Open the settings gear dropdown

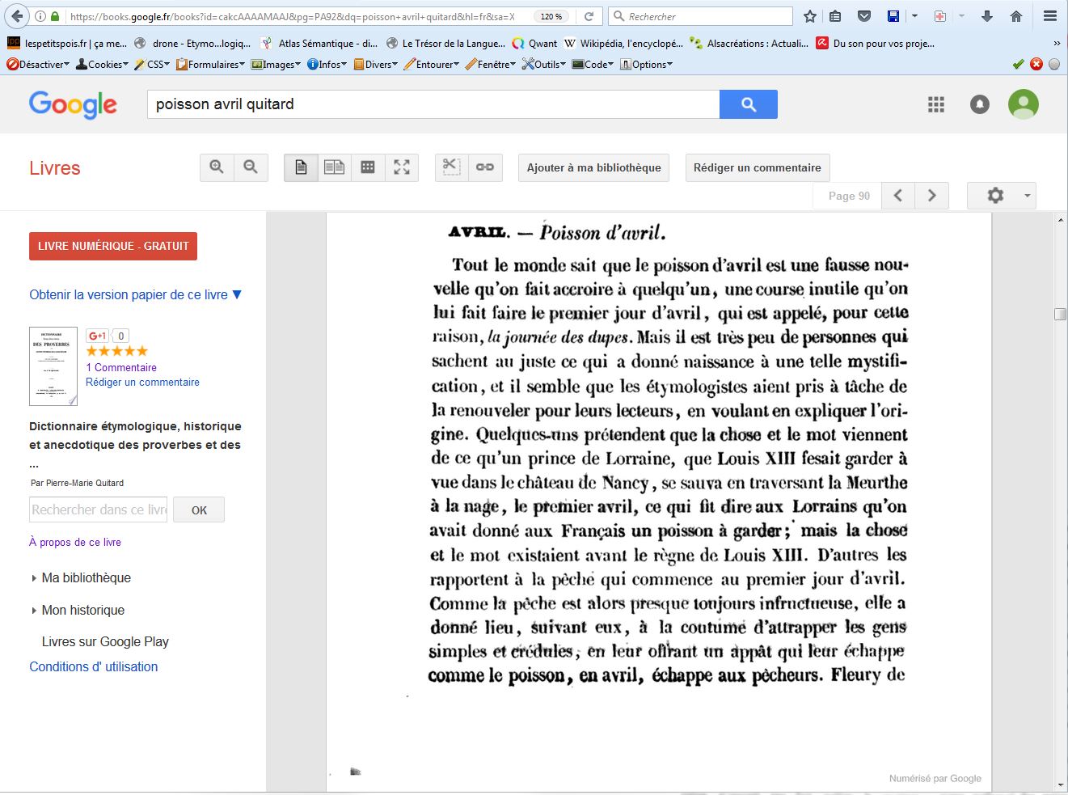pyautogui.click(x=1003, y=196)
